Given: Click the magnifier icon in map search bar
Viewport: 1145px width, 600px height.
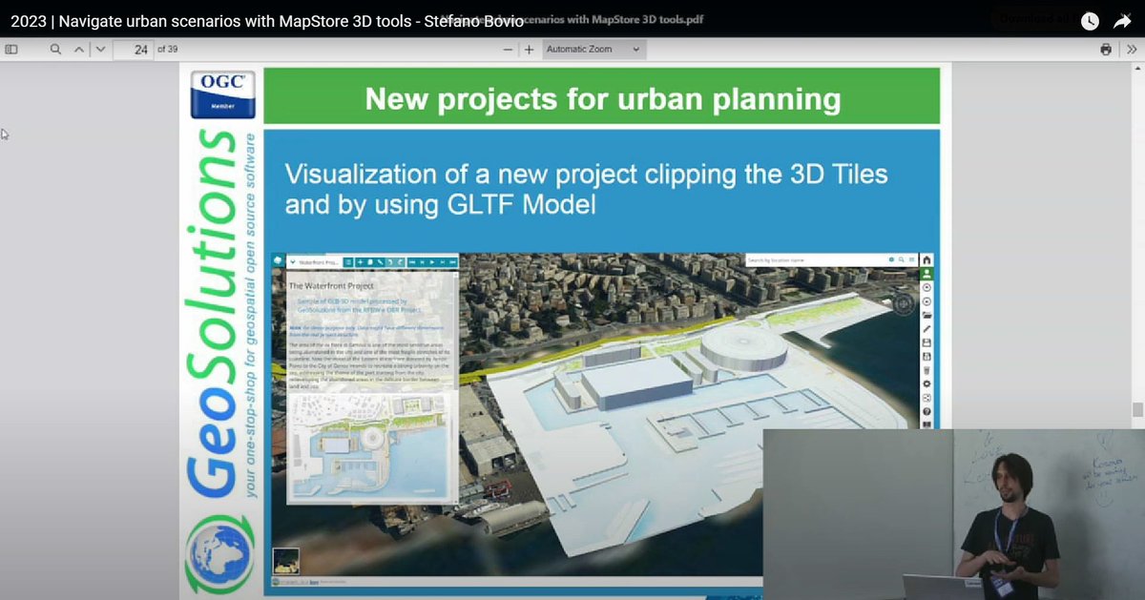Looking at the screenshot, I should pos(902,259).
